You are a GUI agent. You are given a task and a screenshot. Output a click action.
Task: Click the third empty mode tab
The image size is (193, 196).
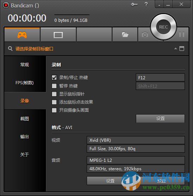coord(94,35)
